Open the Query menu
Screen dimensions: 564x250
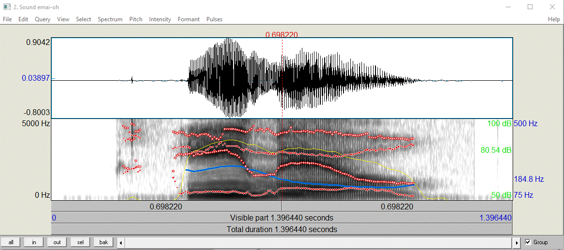point(43,19)
